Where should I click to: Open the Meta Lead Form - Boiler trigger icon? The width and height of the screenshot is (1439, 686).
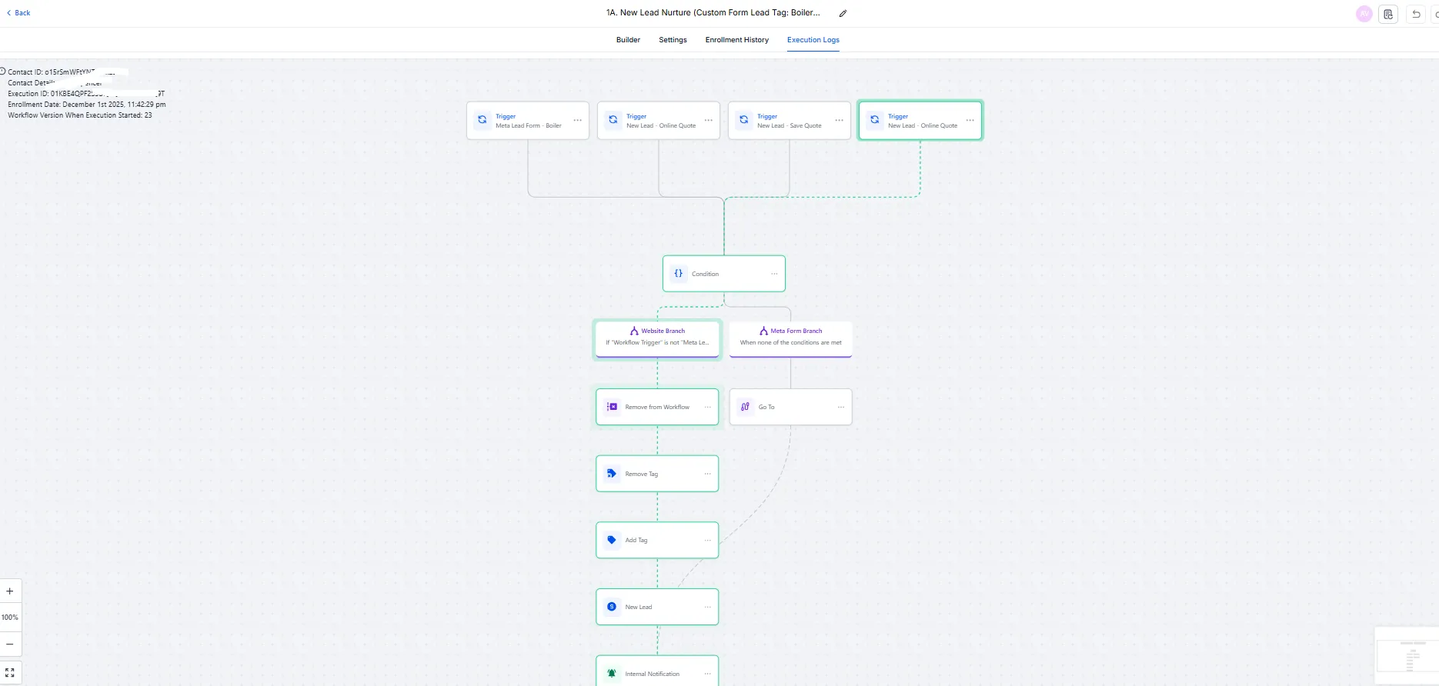coord(482,120)
